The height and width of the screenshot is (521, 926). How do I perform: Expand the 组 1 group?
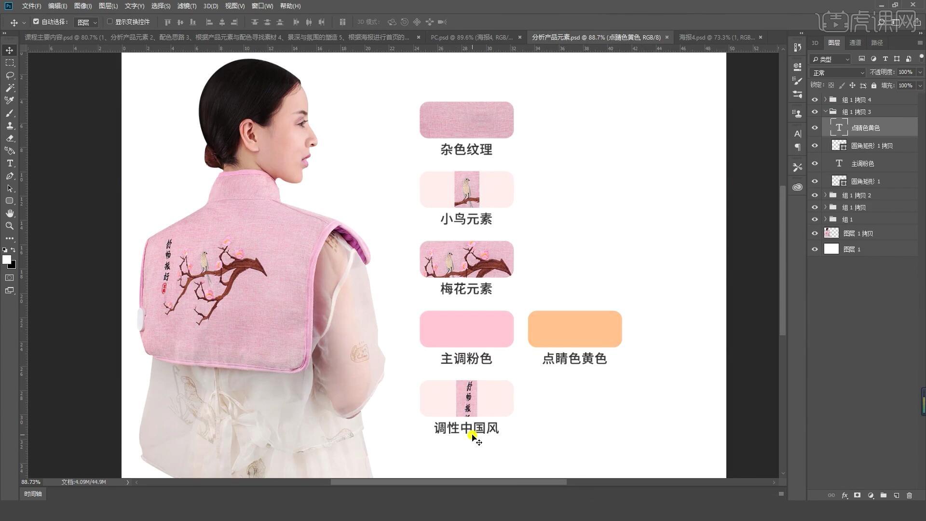825,219
